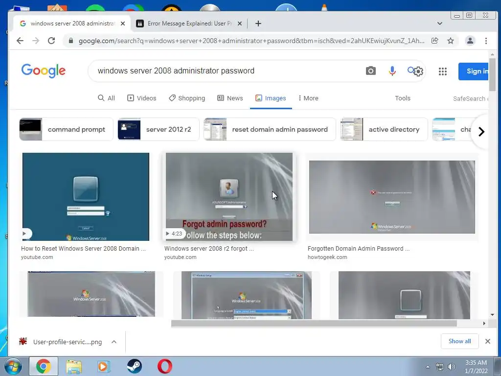Switch to the Videos tab

(142, 98)
